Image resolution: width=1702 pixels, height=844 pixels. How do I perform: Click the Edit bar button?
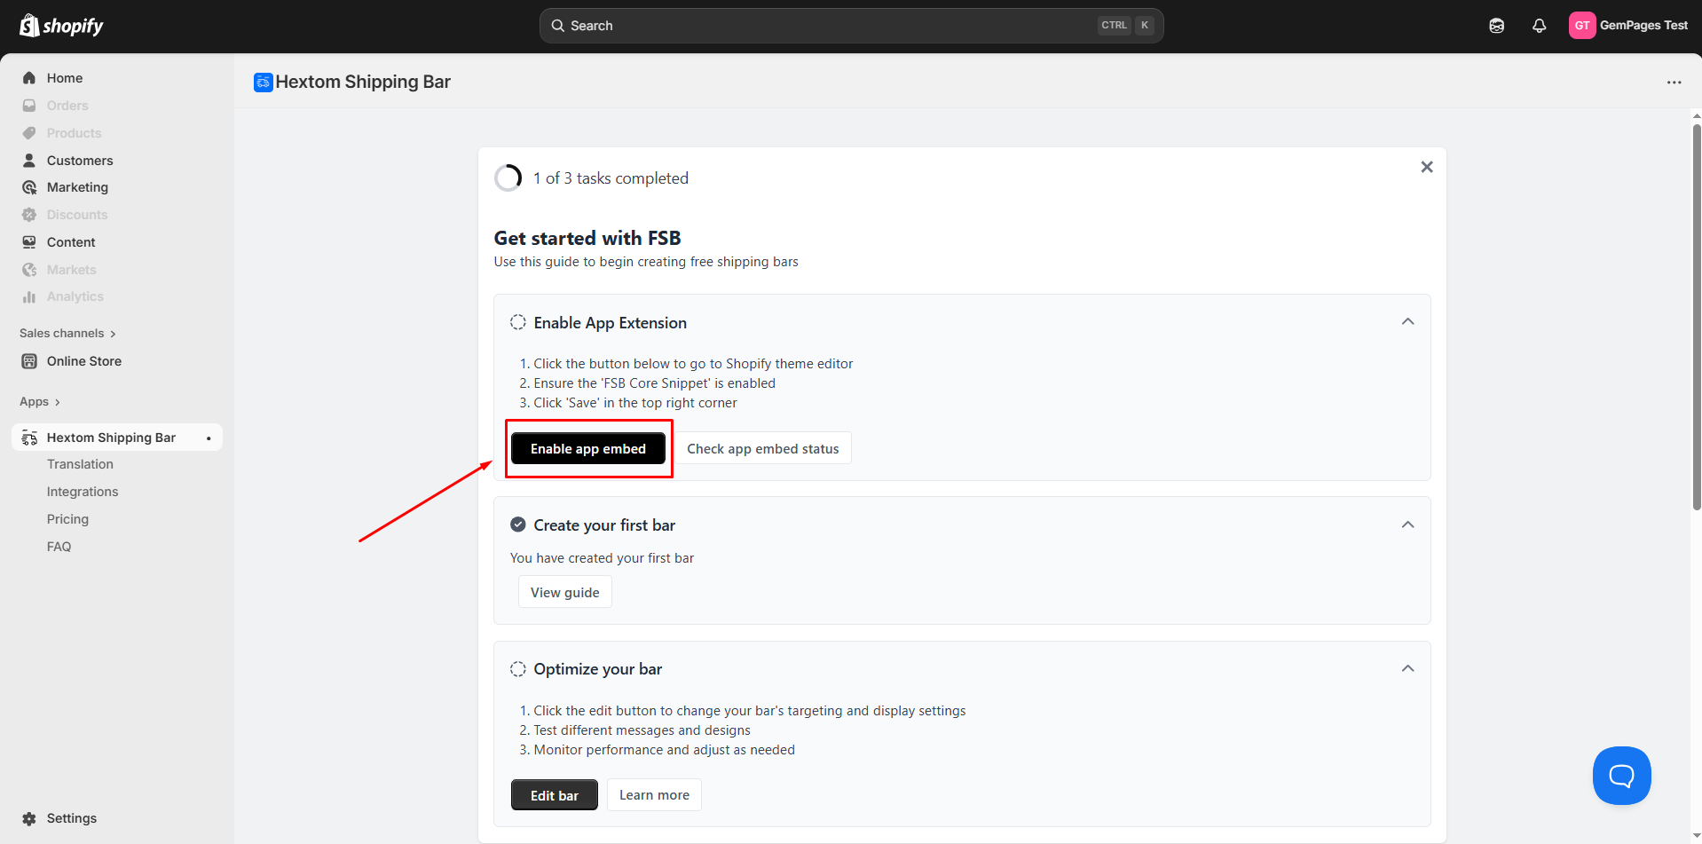pyautogui.click(x=555, y=795)
